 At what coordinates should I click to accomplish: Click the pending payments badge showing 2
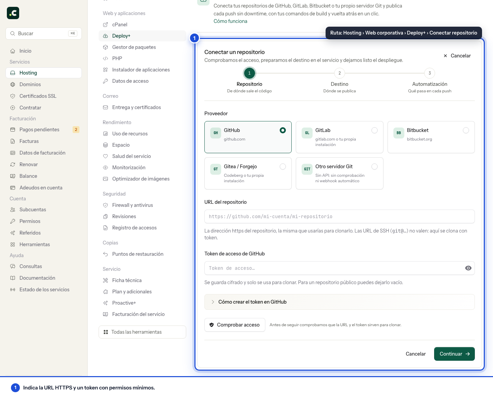point(76,130)
